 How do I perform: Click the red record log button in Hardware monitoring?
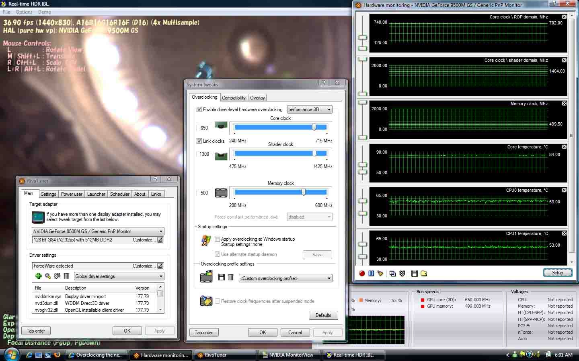pyautogui.click(x=361, y=273)
